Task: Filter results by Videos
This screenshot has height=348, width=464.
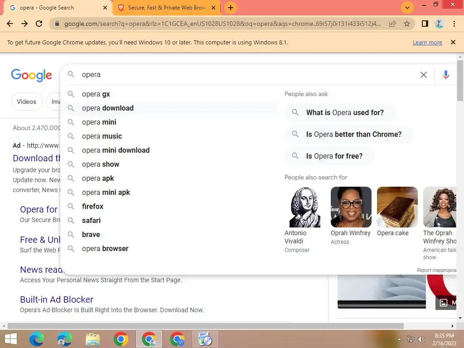Action: coord(27,101)
